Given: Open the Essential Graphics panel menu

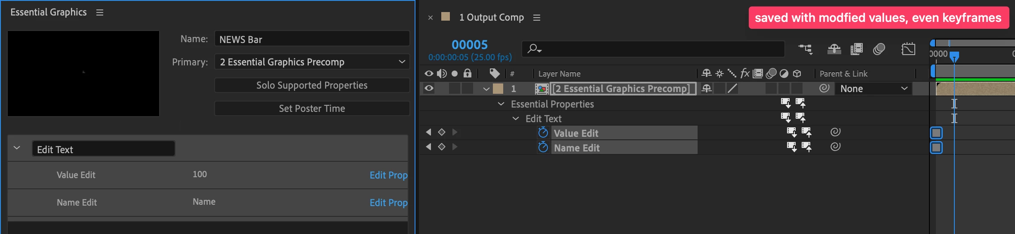Looking at the screenshot, I should pyautogui.click(x=100, y=12).
